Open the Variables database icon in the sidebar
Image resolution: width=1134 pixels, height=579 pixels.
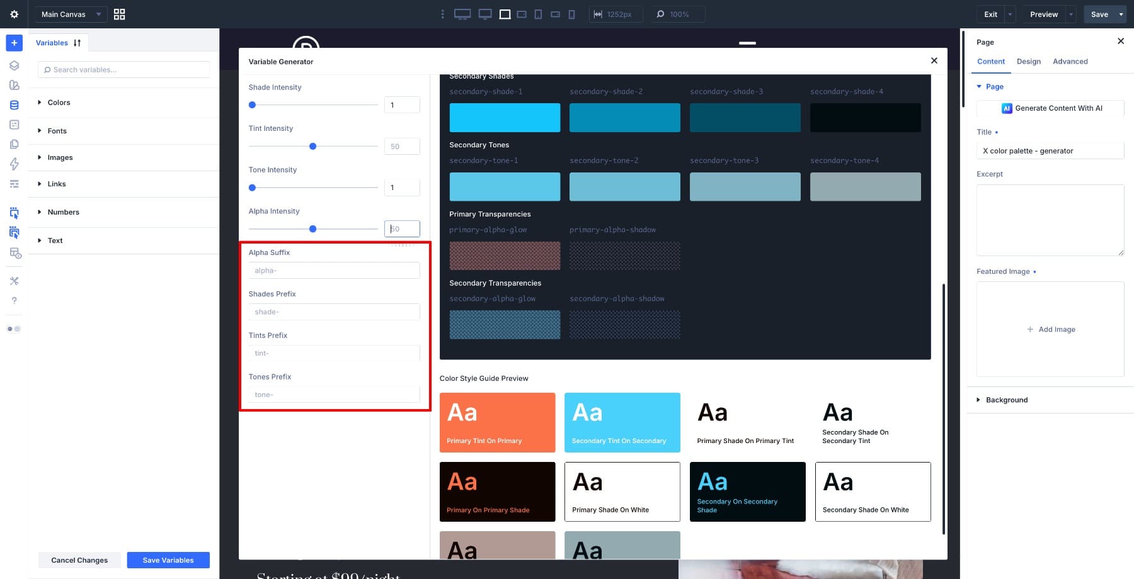tap(14, 105)
